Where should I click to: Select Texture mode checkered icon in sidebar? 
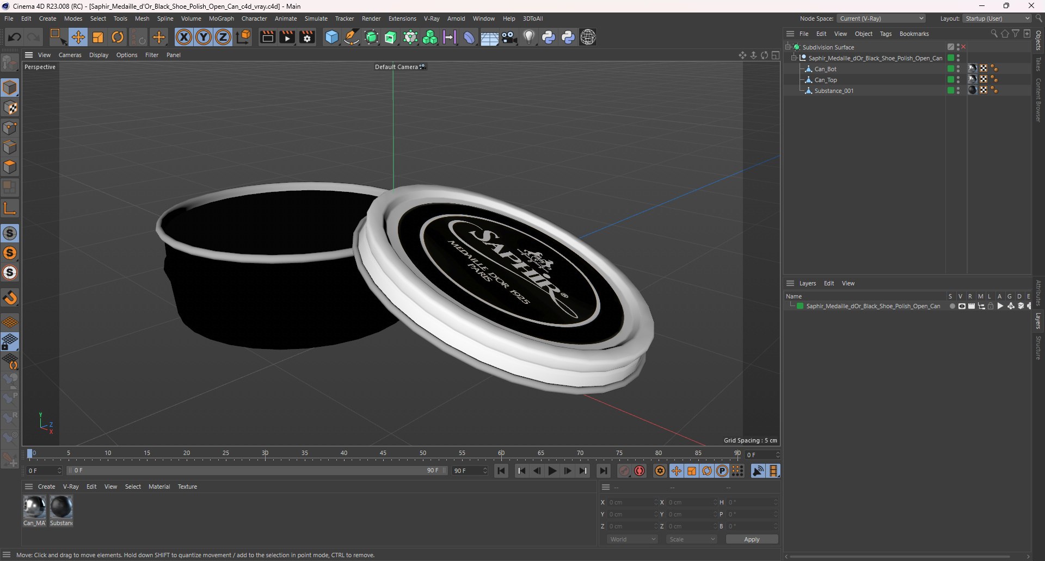[x=10, y=108]
